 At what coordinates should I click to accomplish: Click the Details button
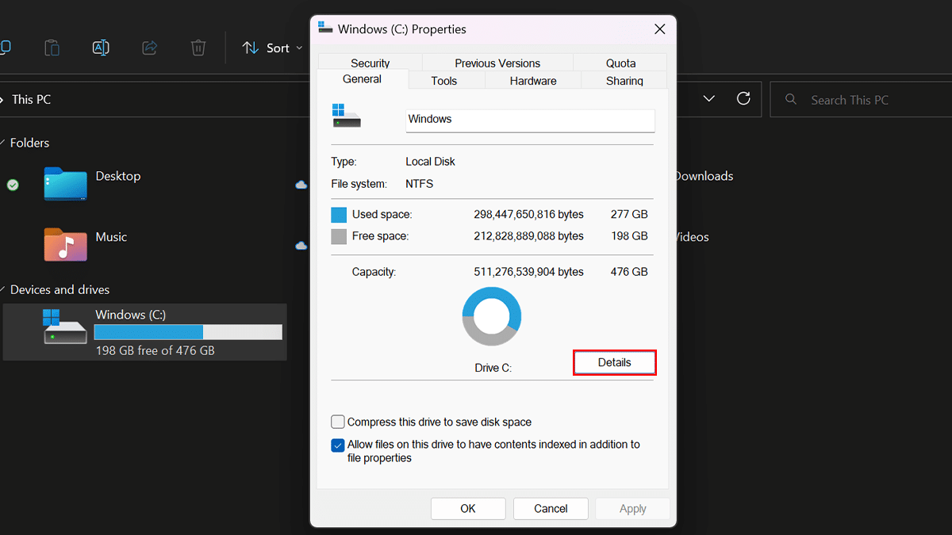[x=614, y=363]
